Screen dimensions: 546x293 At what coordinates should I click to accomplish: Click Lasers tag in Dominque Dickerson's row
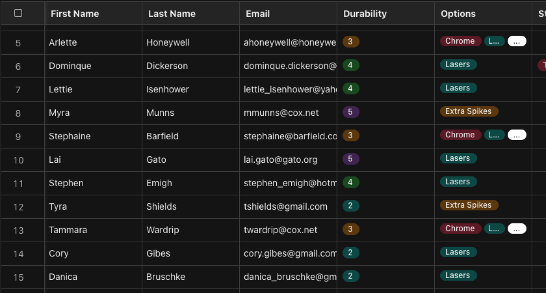(x=457, y=64)
